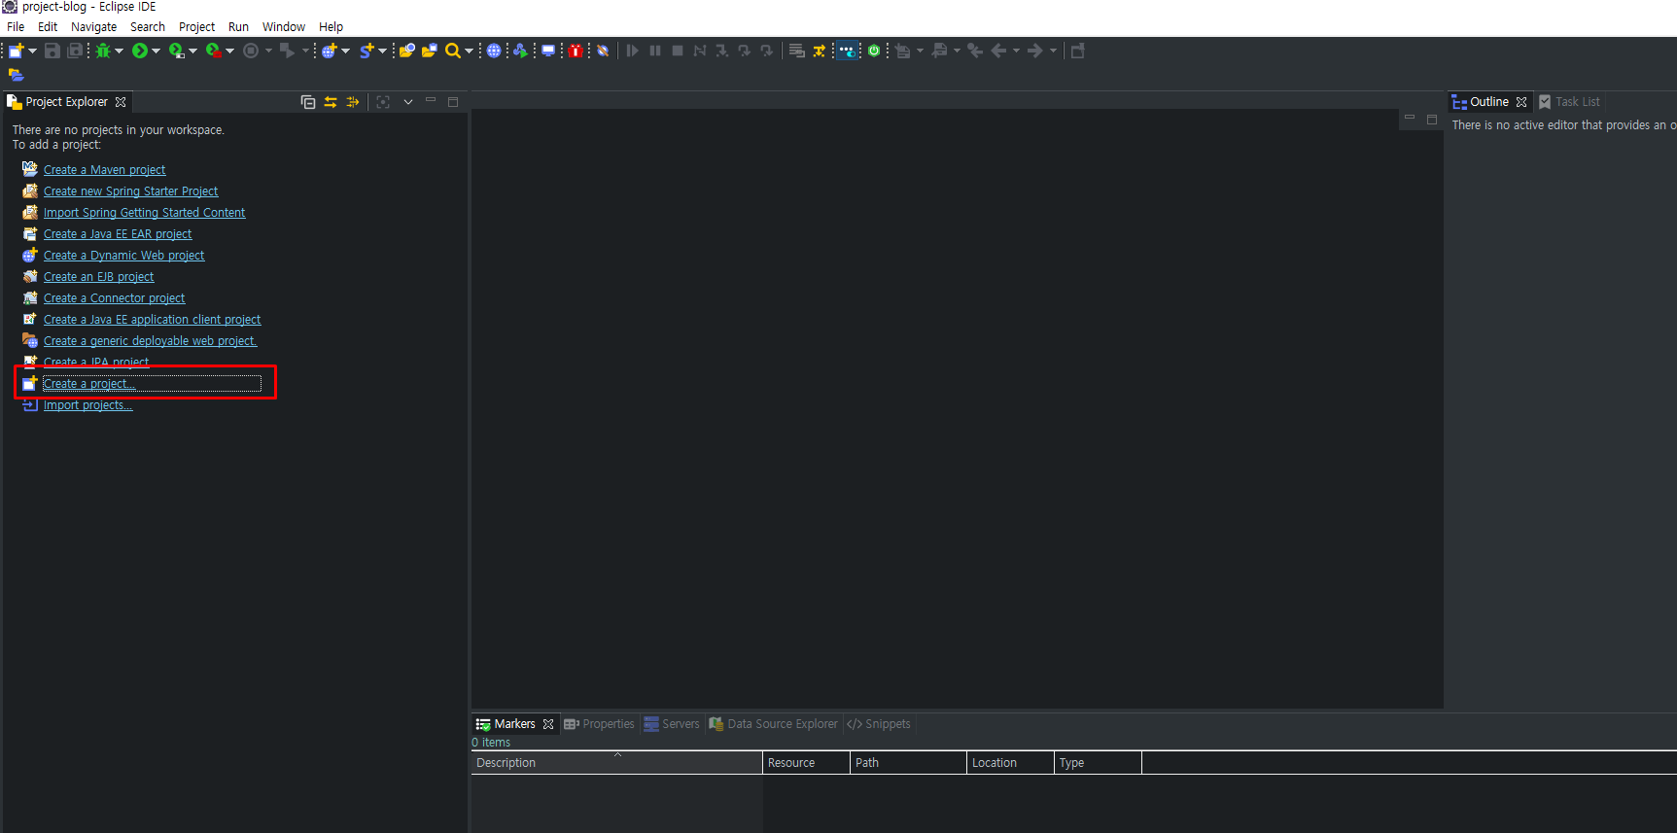1677x833 pixels.
Task: Click the Suspend pause icon
Action: click(x=655, y=51)
